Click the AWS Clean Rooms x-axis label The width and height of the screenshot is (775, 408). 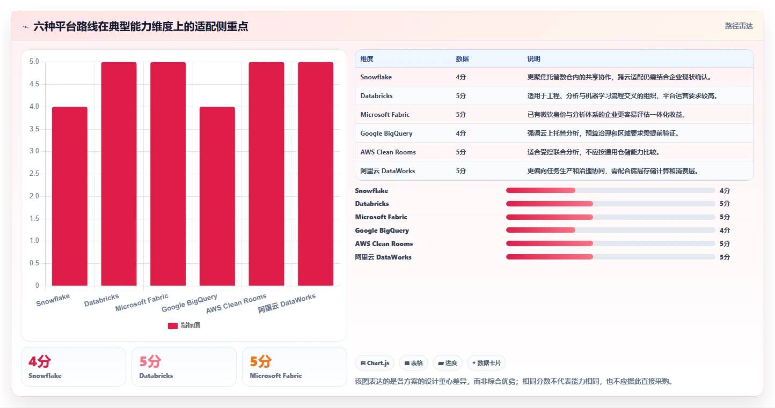coord(236,304)
